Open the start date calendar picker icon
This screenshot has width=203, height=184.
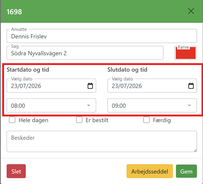click(90, 86)
